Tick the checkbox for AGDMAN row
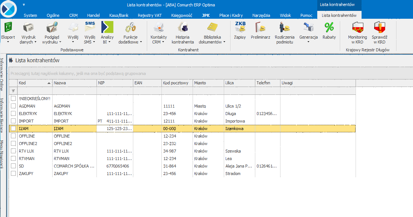The image size is (413, 217). click(14, 106)
